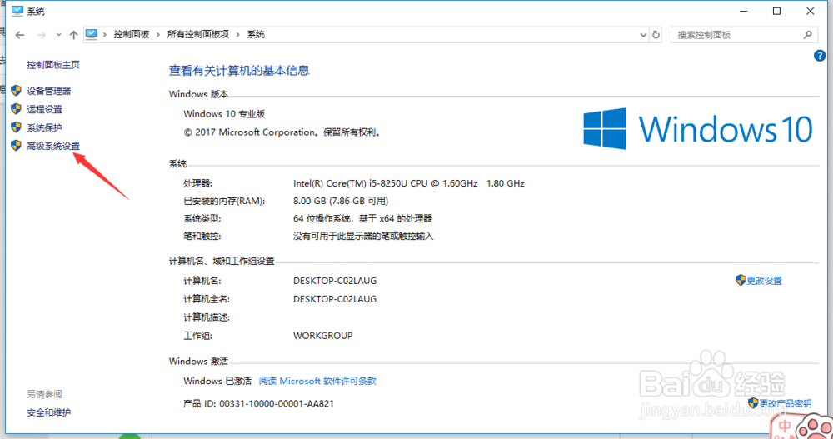833x439 pixels.
Task: Click the system window title icon
Action: coord(17,11)
